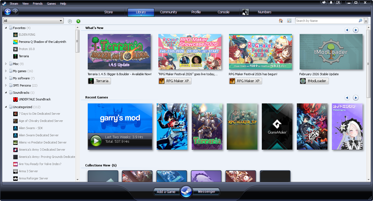The height and width of the screenshot is (201, 373).
Task: Select the MateEngine cover in Recent Games
Action: coord(347,127)
